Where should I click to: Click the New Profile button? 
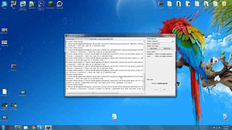tap(153, 48)
